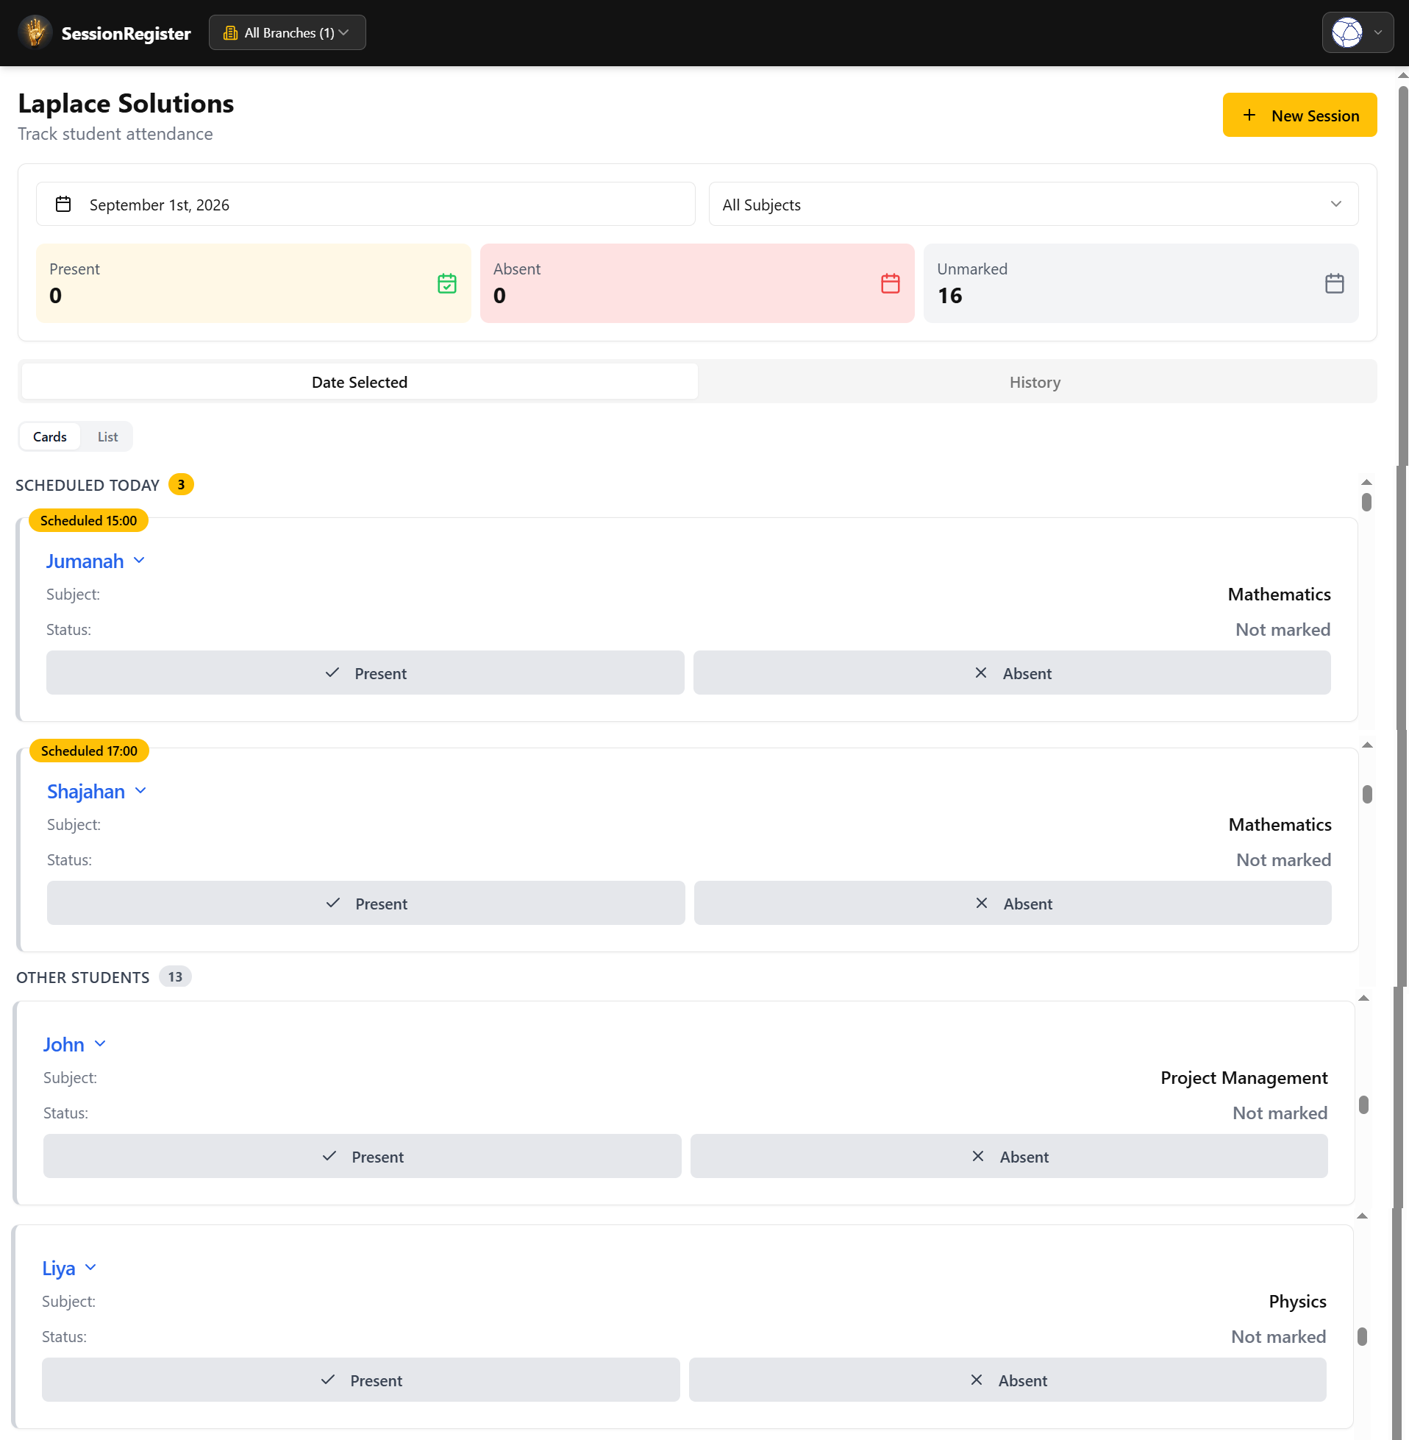The image size is (1409, 1440).
Task: Expand John's student details chevron
Action: [100, 1044]
